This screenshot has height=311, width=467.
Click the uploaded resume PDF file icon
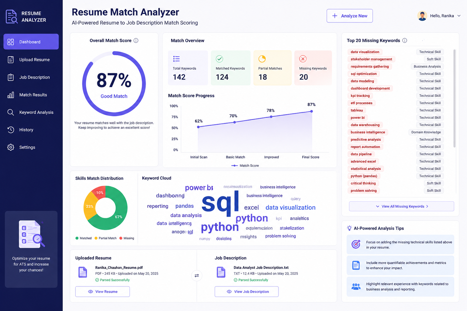[x=83, y=272]
